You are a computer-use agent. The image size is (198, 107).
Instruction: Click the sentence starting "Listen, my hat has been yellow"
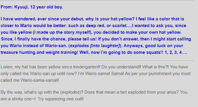[x=50, y=67]
